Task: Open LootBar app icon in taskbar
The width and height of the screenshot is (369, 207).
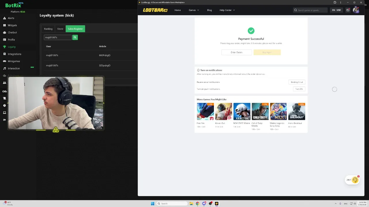Action: (x=216, y=204)
